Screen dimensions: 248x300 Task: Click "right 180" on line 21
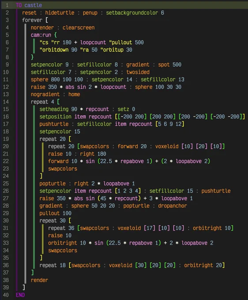[93, 154]
